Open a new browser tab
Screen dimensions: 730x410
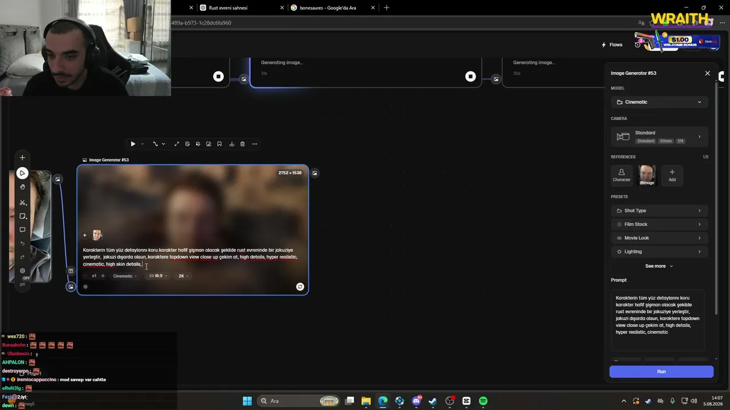(x=387, y=8)
